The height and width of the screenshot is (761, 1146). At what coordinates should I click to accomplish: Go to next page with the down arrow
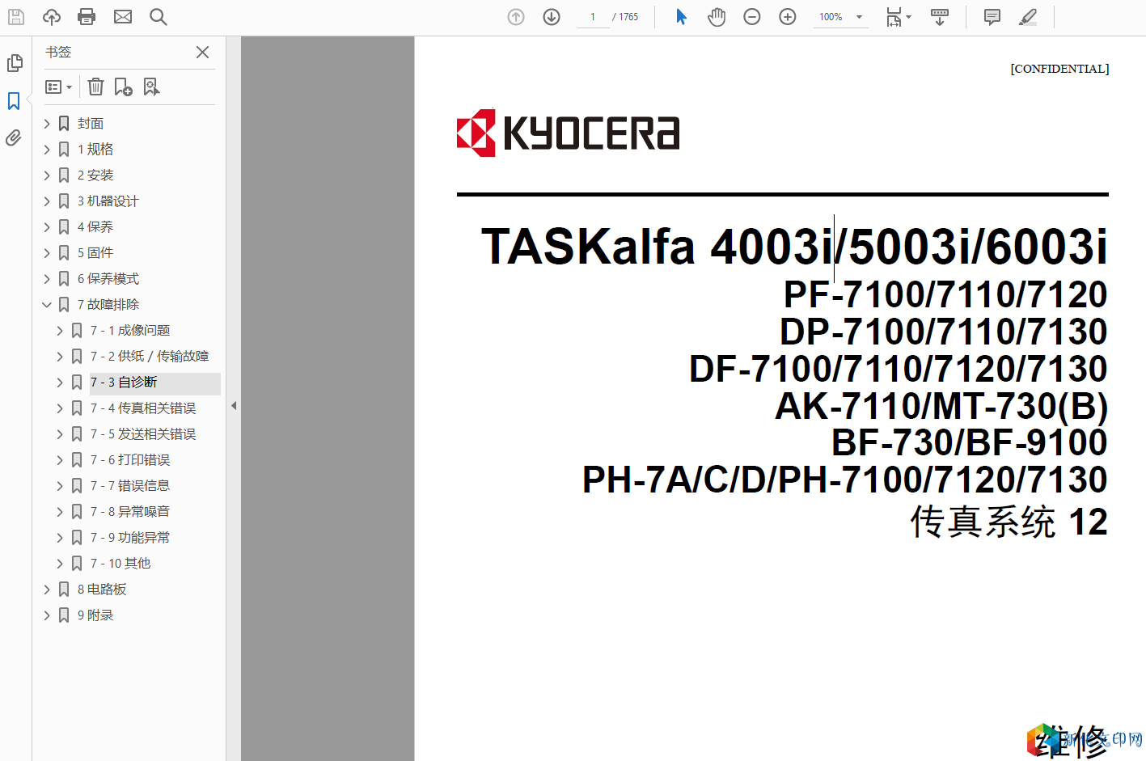[552, 17]
